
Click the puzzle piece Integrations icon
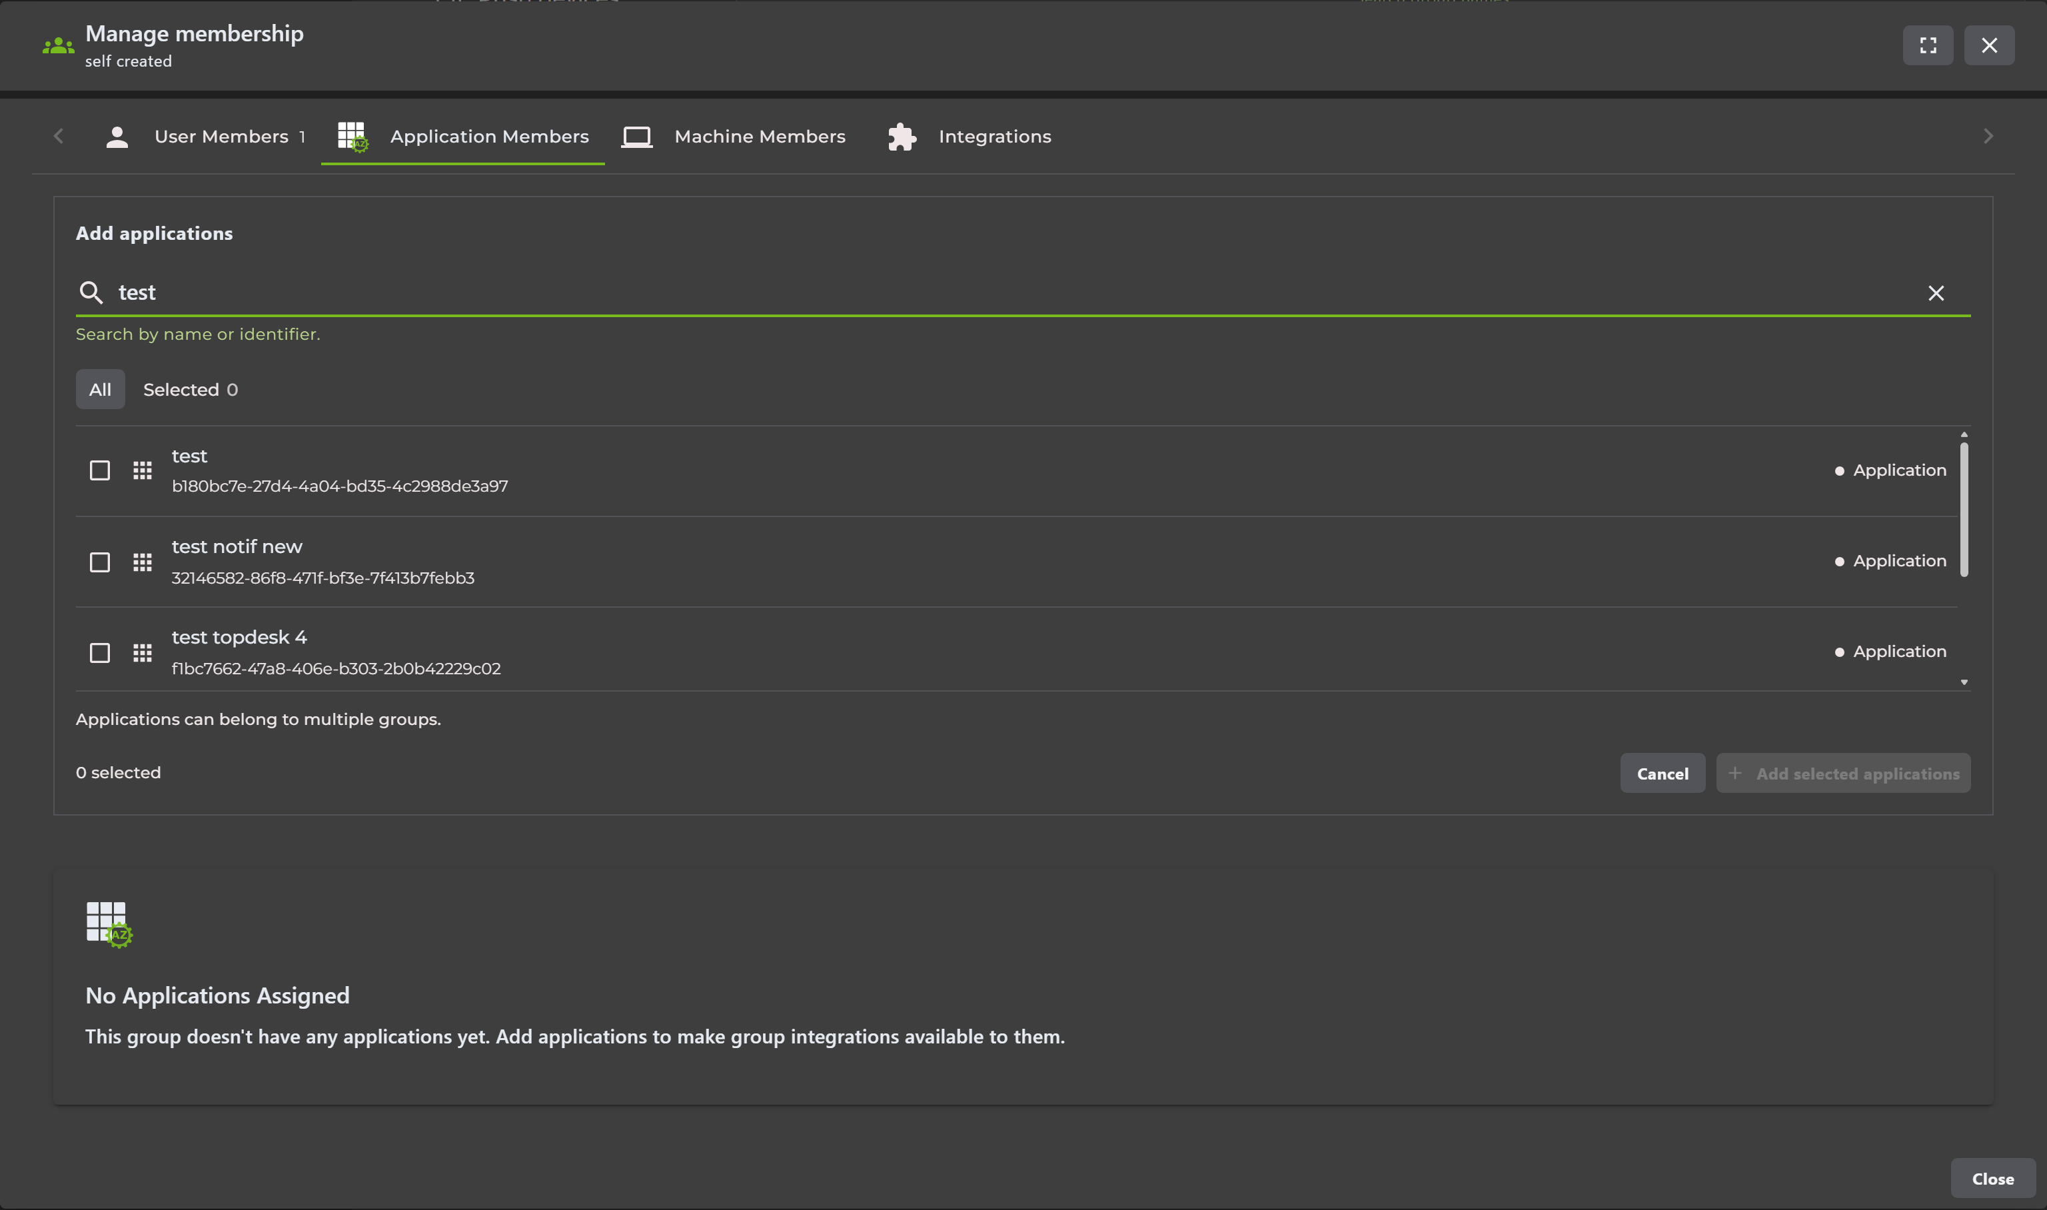(902, 137)
